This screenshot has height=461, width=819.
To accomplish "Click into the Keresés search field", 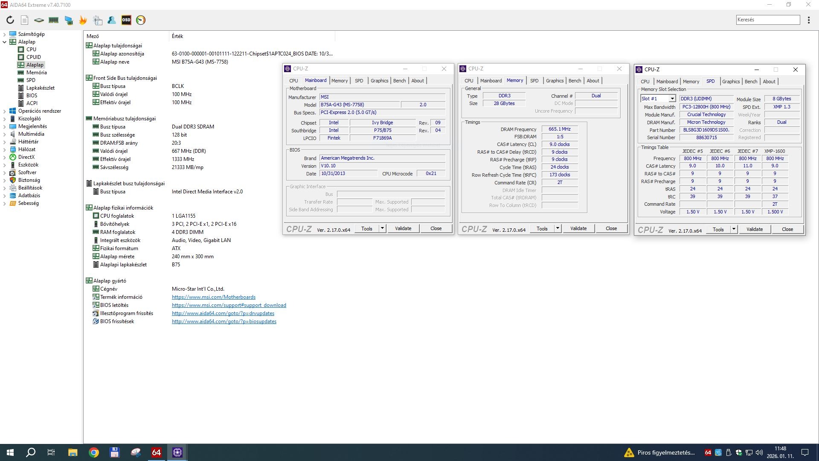I will 767,20.
